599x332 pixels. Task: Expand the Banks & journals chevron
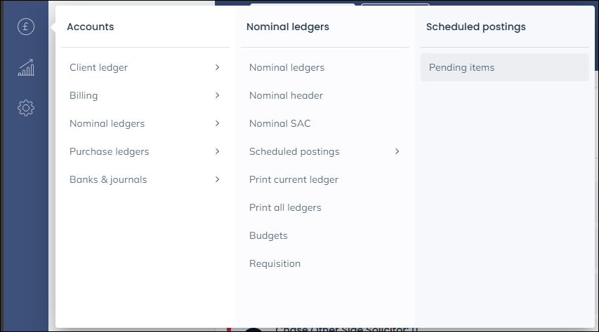[x=218, y=179]
